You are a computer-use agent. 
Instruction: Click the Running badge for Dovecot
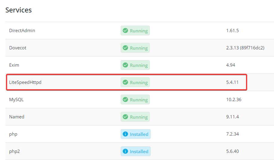[x=135, y=48]
